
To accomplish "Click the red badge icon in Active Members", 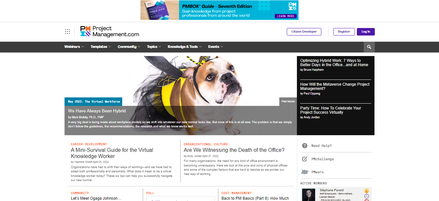I will point(367,200).
